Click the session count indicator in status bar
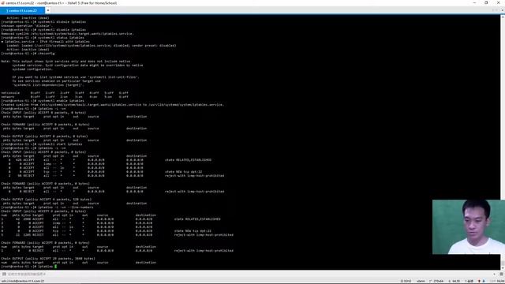 (469, 281)
